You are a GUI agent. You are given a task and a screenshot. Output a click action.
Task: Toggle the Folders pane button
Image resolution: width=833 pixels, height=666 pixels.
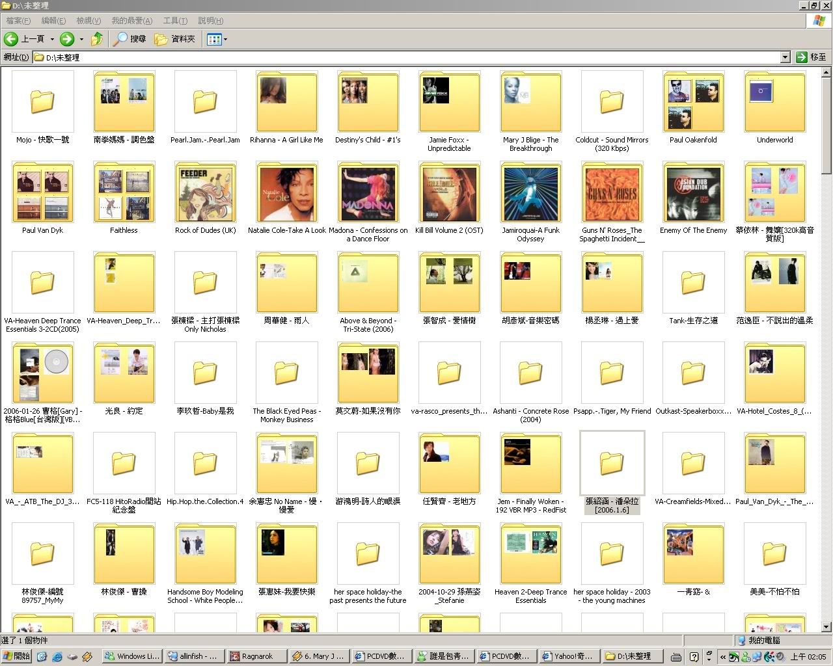174,39
